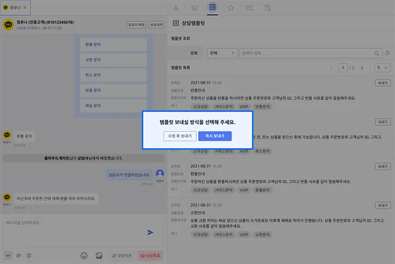Click 보내기 for the 교환안내 template

(383, 205)
